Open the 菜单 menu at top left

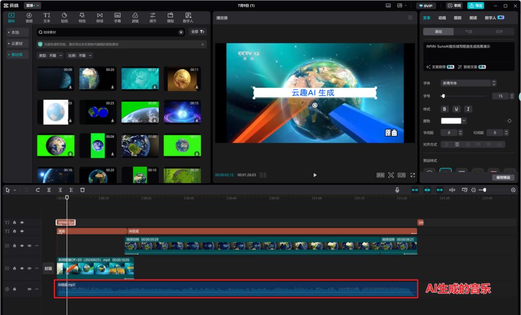tap(33, 6)
